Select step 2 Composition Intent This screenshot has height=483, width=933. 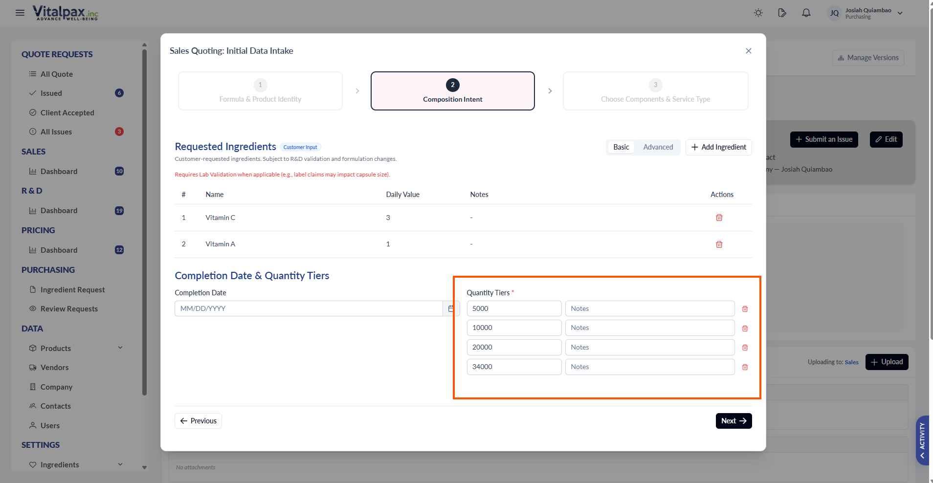[x=453, y=91]
